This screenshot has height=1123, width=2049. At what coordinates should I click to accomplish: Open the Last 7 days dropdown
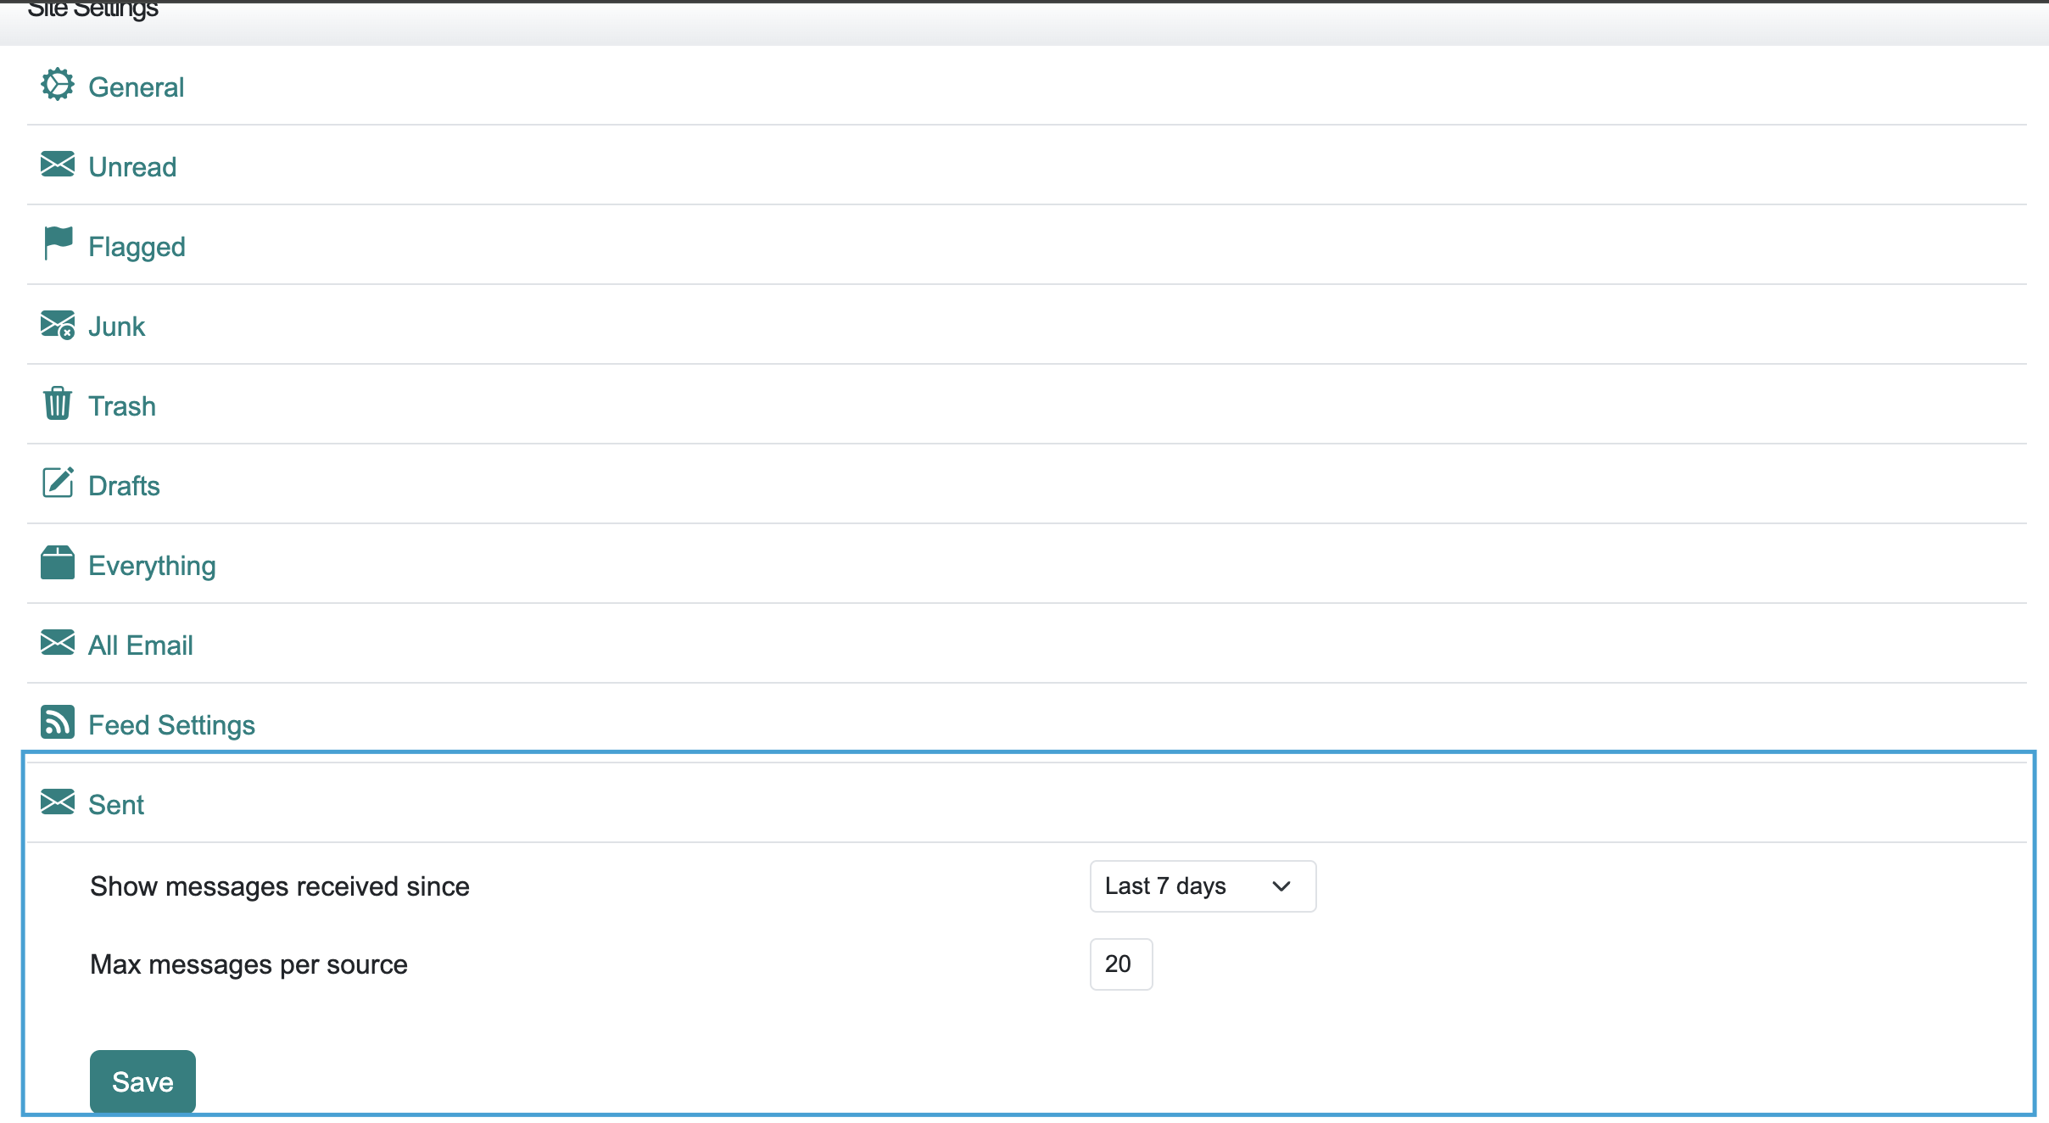[1203, 886]
